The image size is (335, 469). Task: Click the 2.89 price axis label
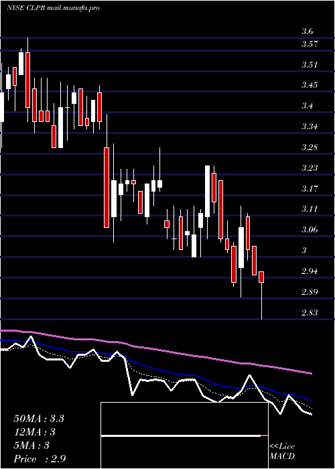click(x=310, y=292)
